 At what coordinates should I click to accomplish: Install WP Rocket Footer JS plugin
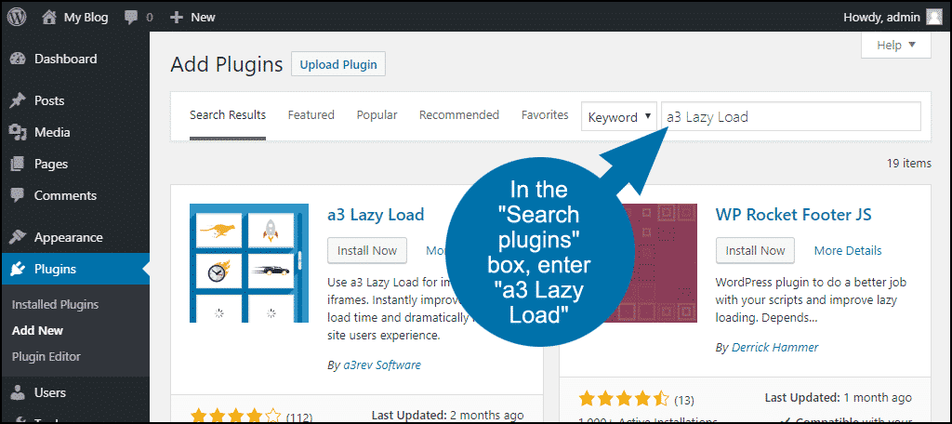(x=755, y=251)
